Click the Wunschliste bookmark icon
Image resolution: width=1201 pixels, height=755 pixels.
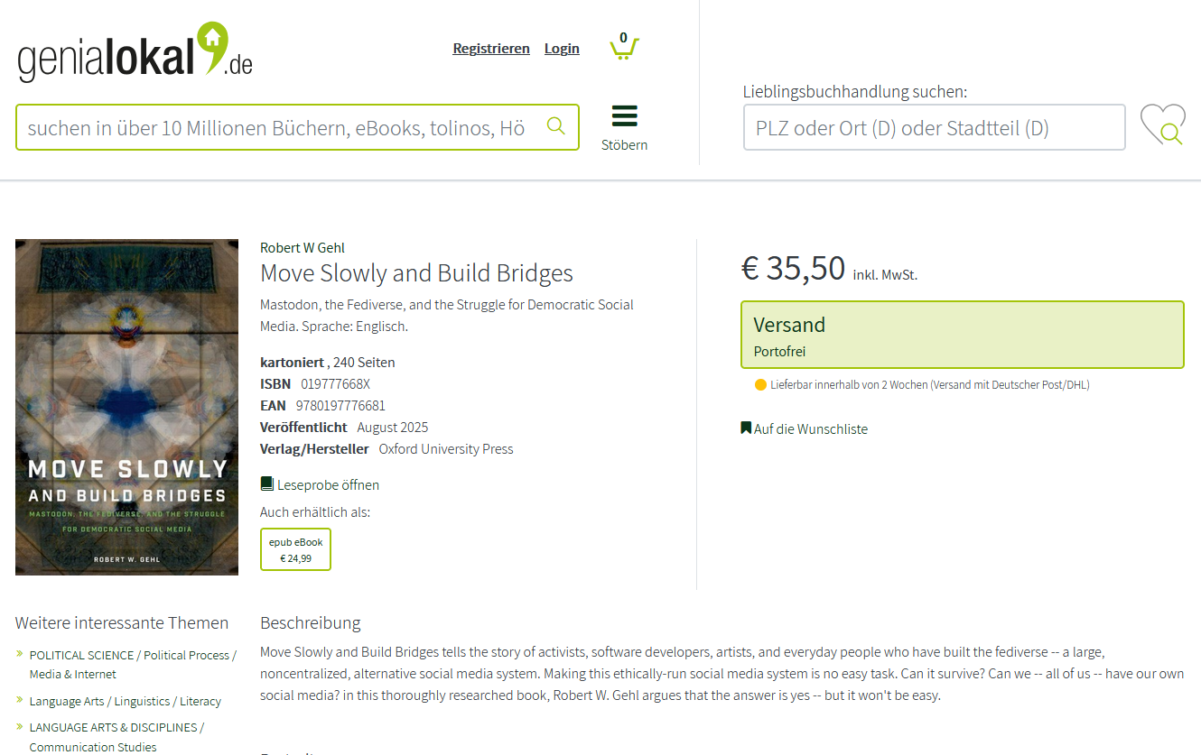click(746, 428)
